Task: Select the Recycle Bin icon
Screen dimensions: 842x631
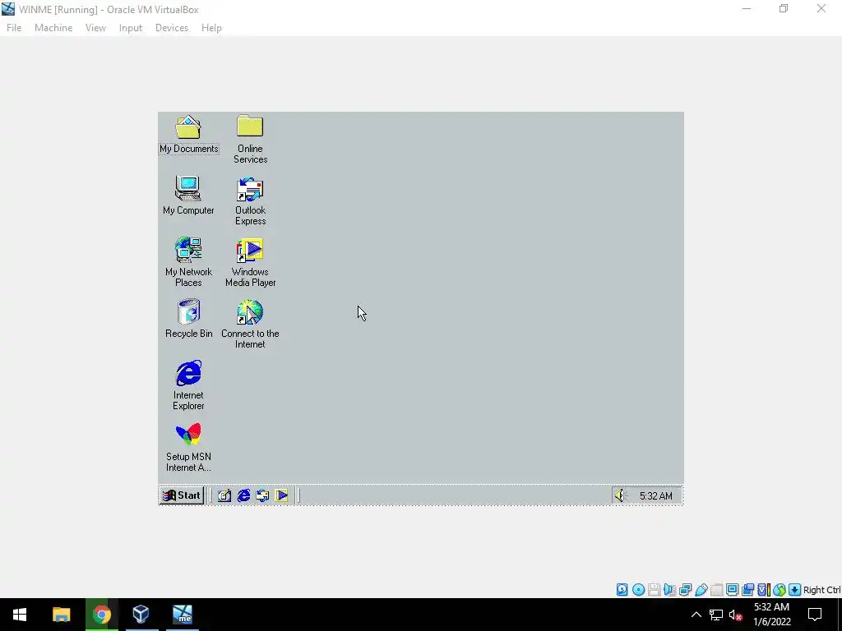Action: click(x=188, y=319)
